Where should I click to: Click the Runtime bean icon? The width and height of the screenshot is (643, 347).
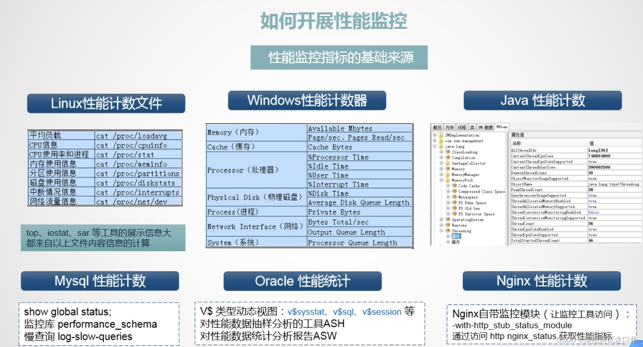[448, 225]
